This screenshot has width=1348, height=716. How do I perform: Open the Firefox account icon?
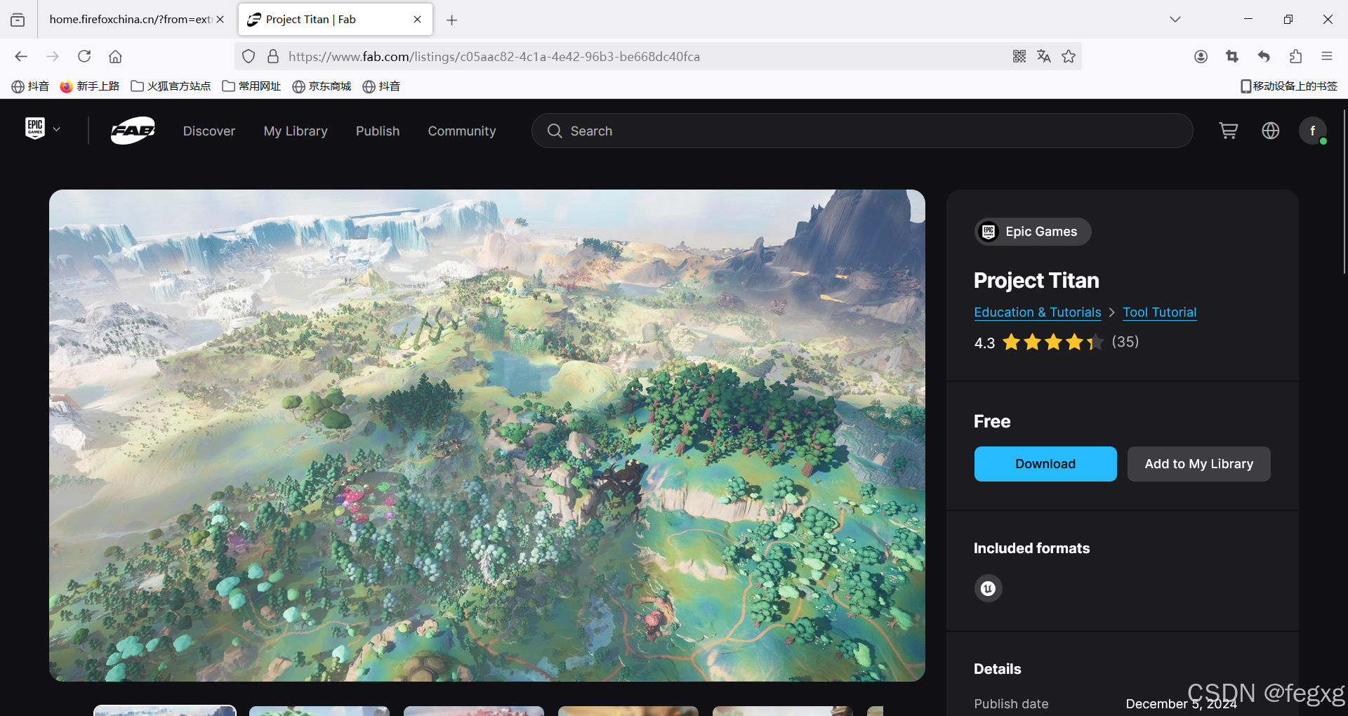[1201, 56]
